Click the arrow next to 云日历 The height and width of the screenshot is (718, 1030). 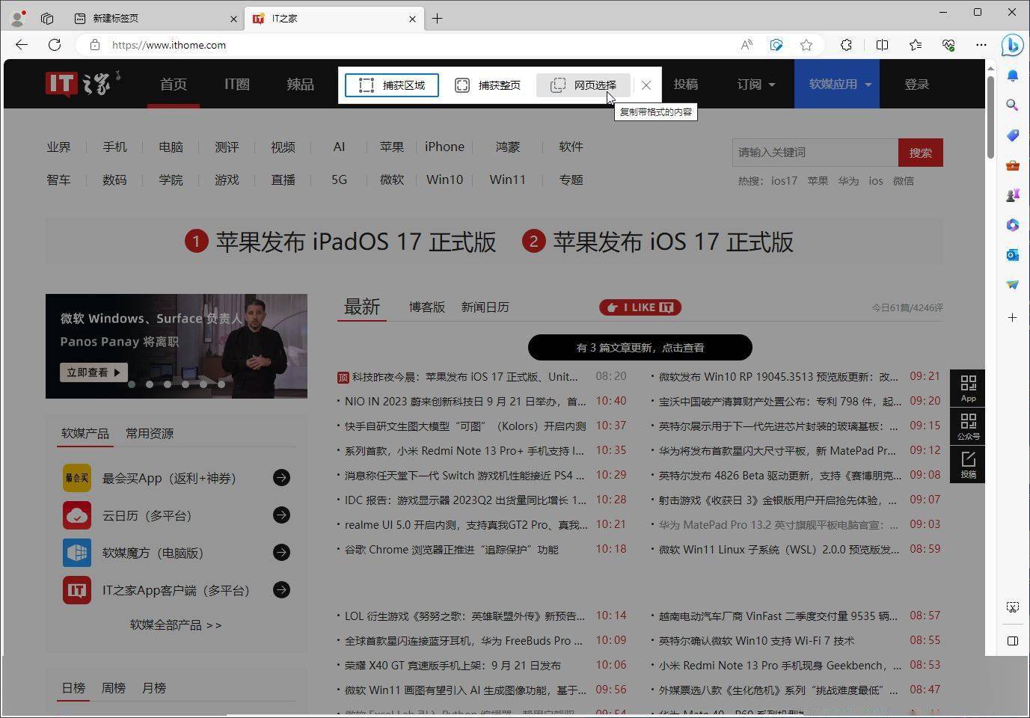281,515
